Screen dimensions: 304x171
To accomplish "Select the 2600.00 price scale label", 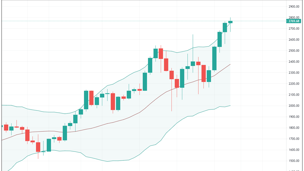I will pyautogui.click(x=294, y=39).
